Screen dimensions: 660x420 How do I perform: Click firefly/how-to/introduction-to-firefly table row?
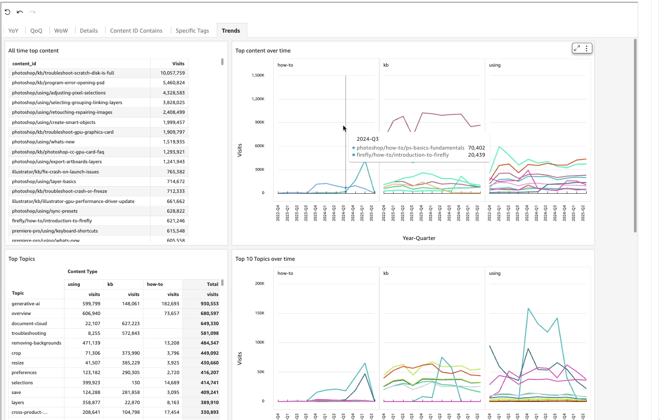point(98,221)
